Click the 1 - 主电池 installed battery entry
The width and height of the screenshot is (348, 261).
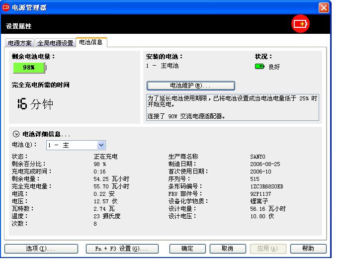pos(163,66)
